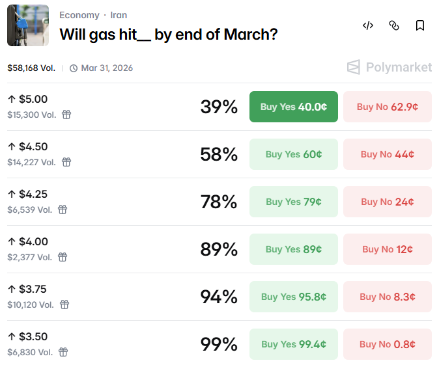This screenshot has width=439, height=365.
Task: Click the Polymarket logo
Action: pyautogui.click(x=389, y=67)
